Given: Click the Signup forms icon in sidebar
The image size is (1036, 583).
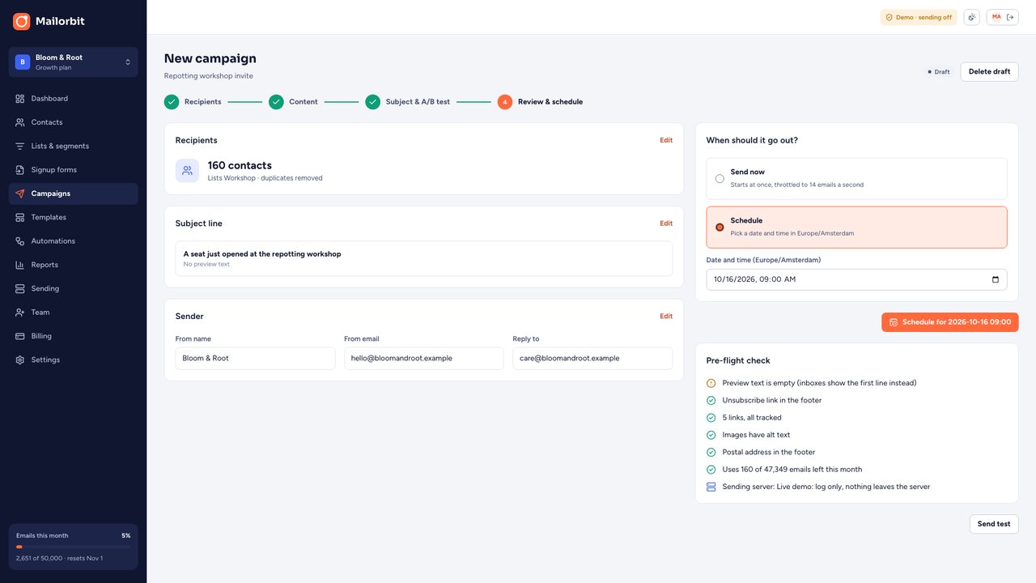Looking at the screenshot, I should pos(20,170).
